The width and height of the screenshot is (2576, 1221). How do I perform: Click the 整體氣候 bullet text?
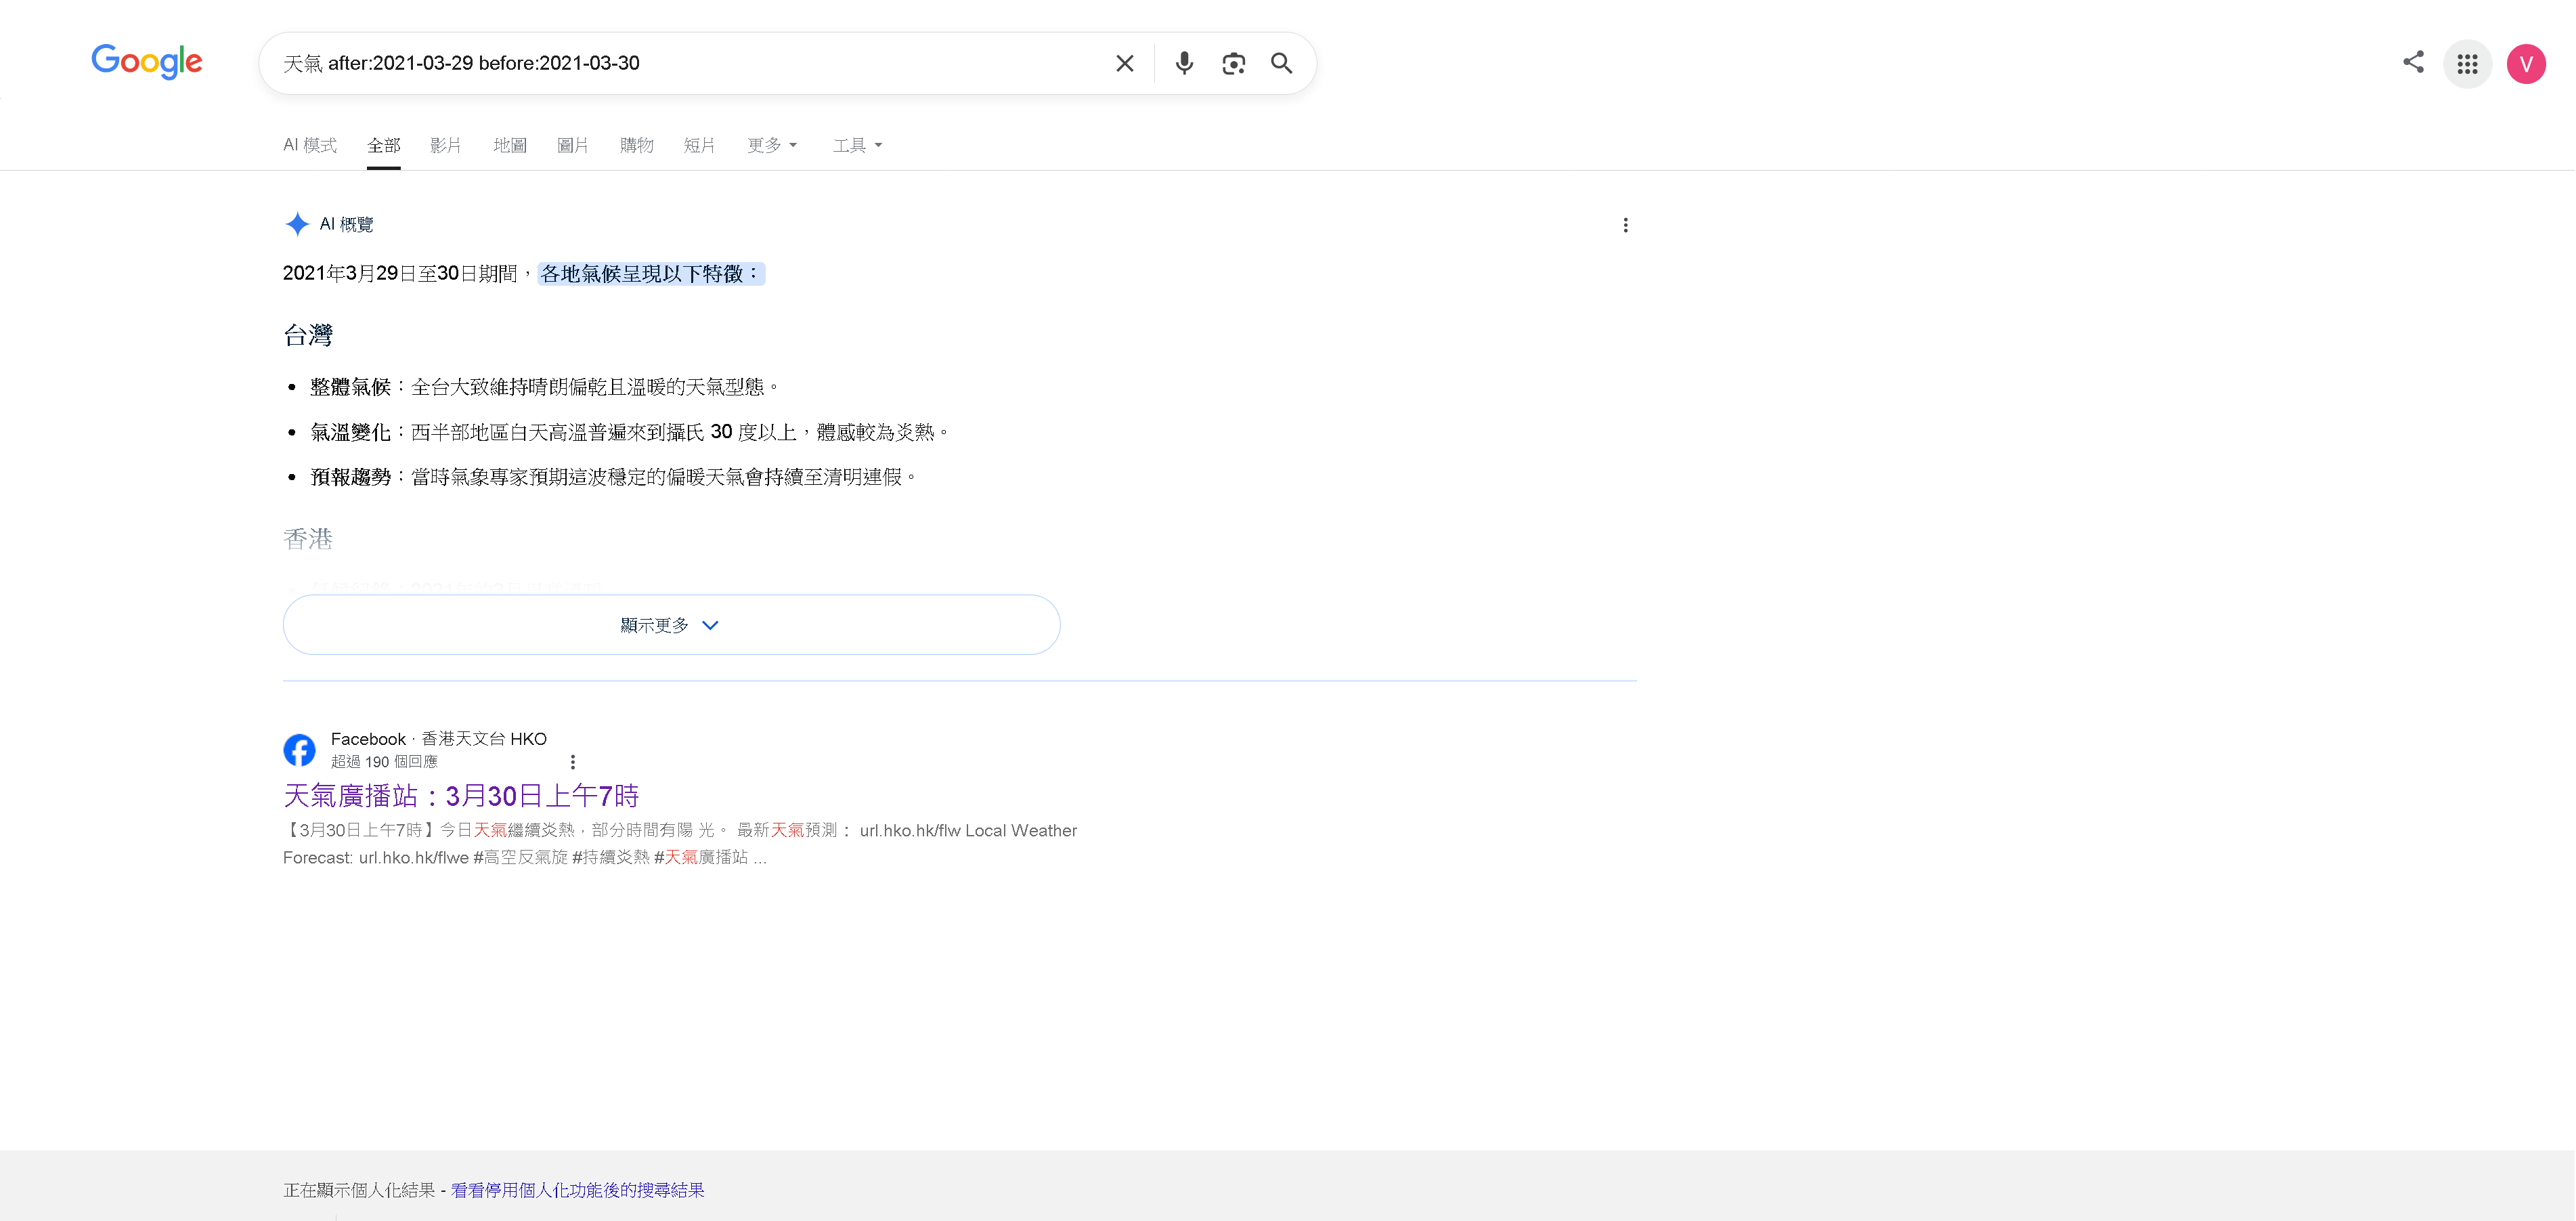tap(545, 387)
